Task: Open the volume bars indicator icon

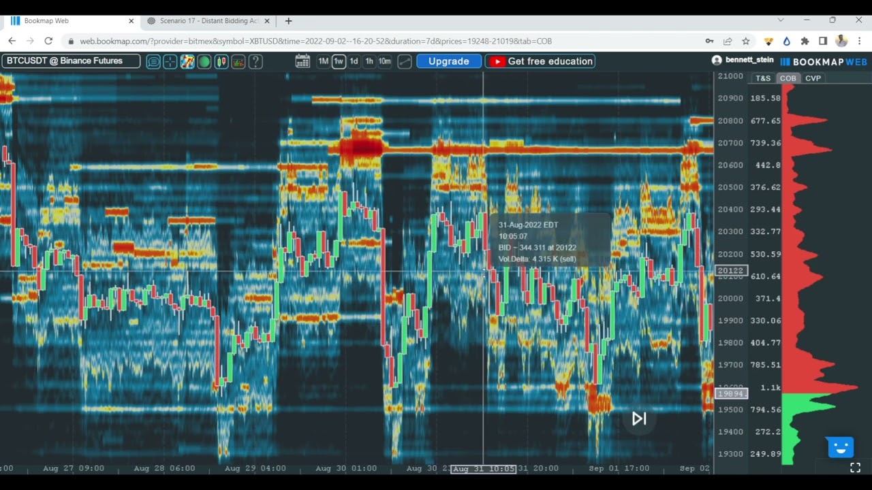Action: pos(238,62)
